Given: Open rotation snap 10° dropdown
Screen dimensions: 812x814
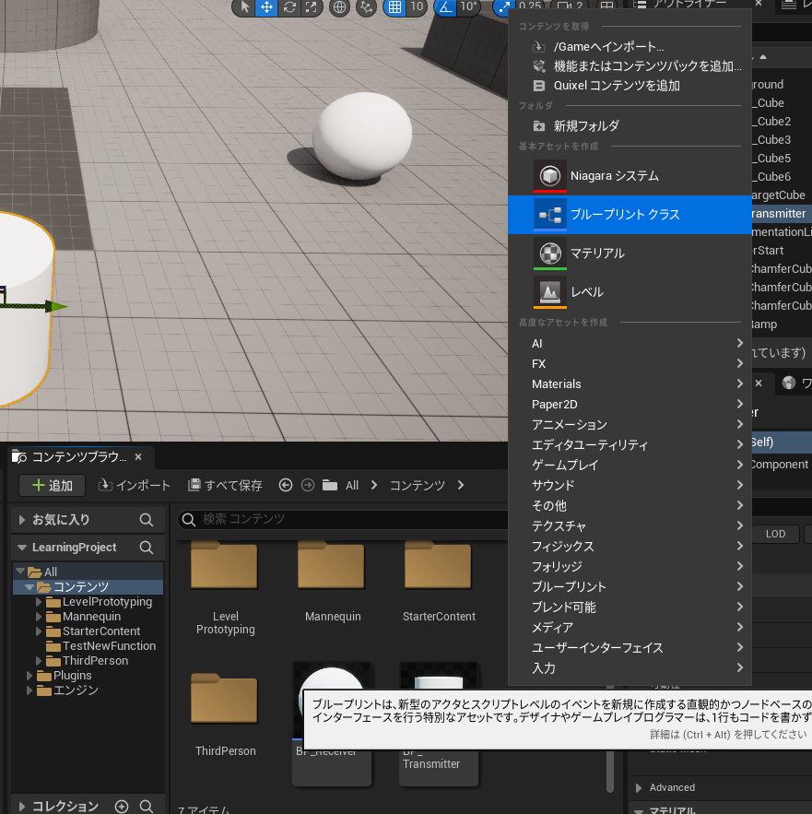Looking at the screenshot, I should pos(468,6).
